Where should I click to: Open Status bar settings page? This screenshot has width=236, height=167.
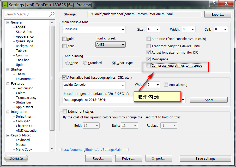tap(23, 102)
